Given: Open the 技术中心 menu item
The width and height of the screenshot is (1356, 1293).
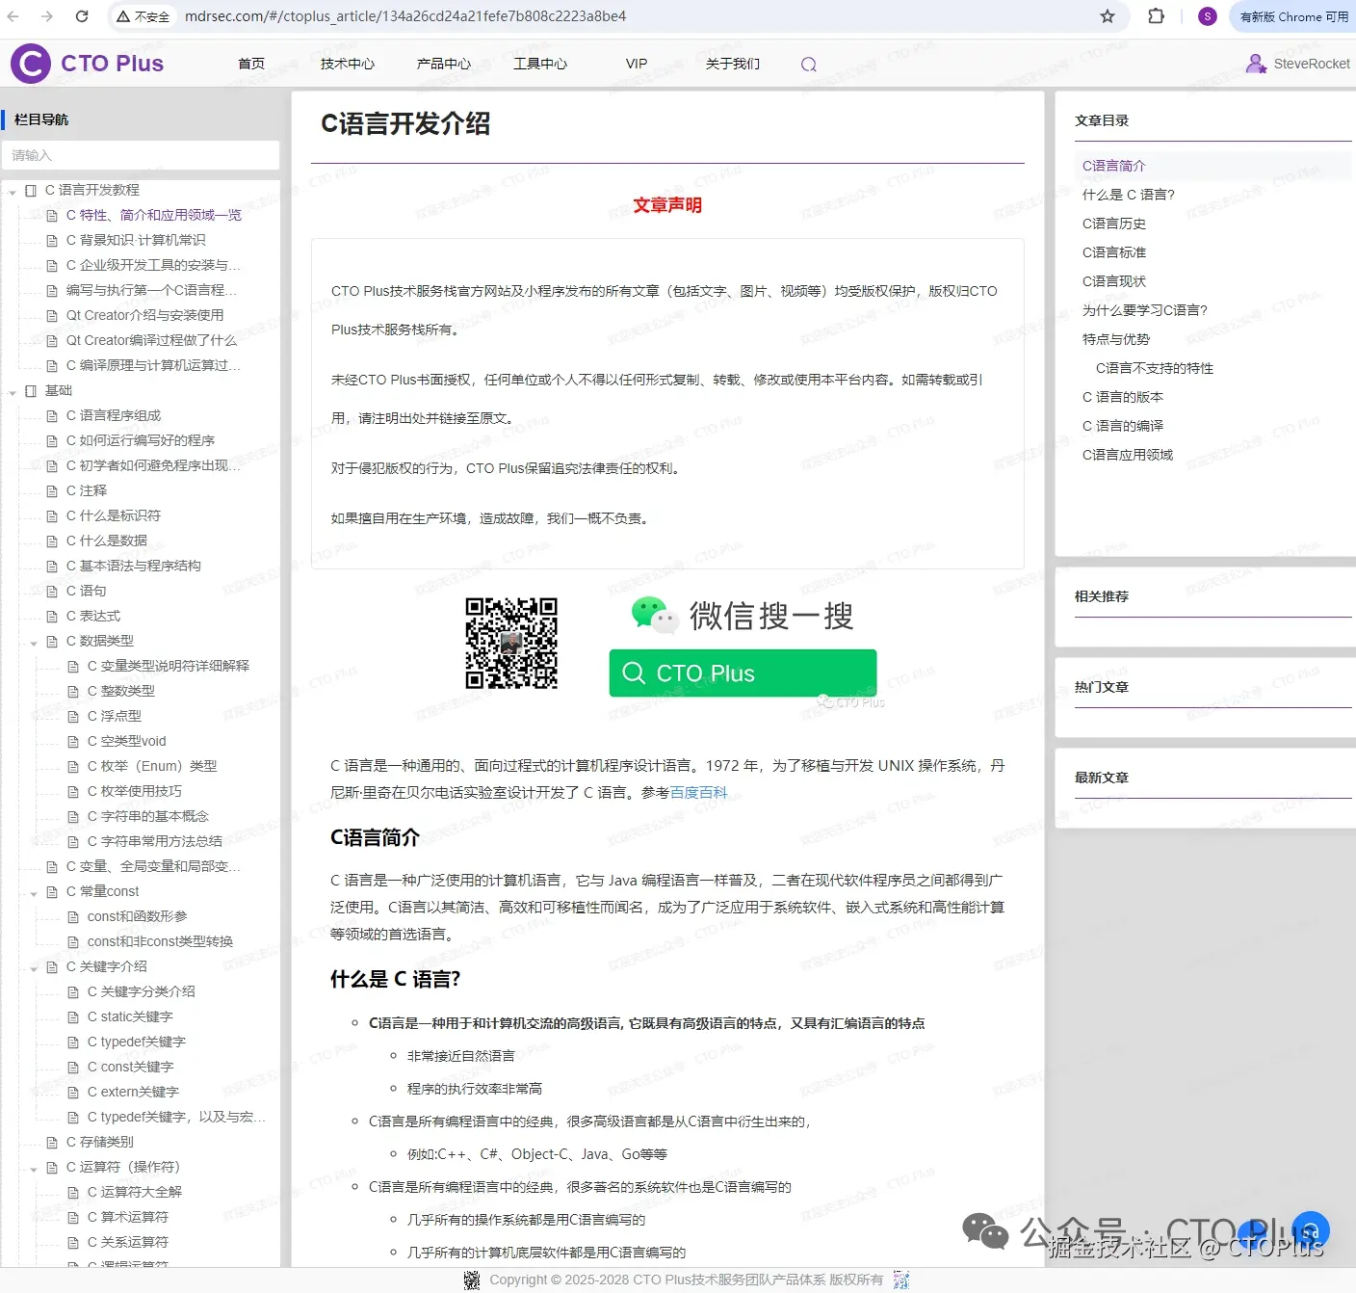Looking at the screenshot, I should (x=347, y=64).
